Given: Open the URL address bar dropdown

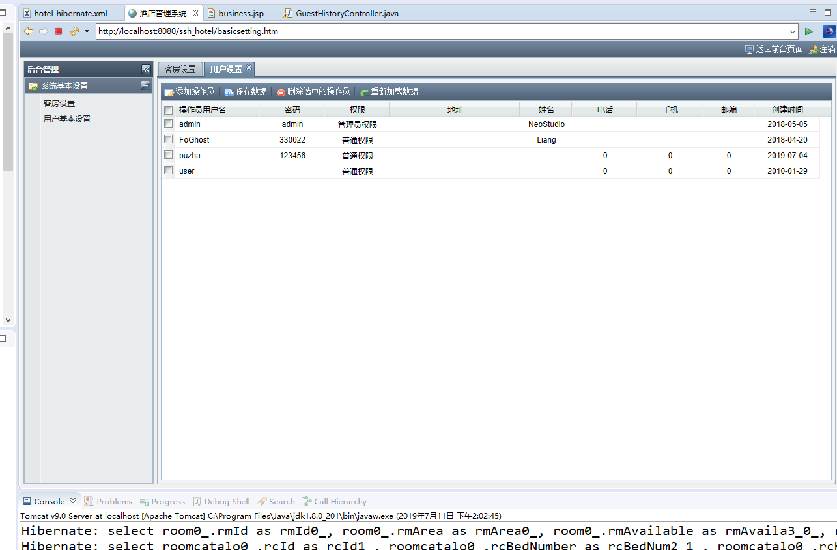Looking at the screenshot, I should click(793, 31).
